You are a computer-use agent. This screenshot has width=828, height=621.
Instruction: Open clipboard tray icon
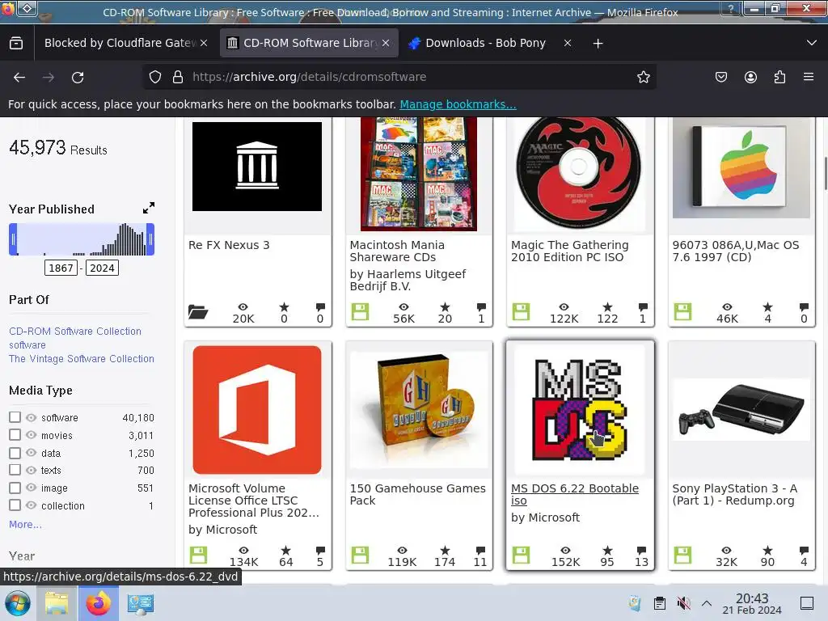pyautogui.click(x=660, y=603)
